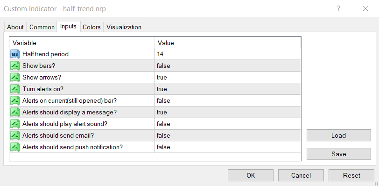Load a preset with the Load button
Viewport: 379px width, 186px height.
(338, 135)
